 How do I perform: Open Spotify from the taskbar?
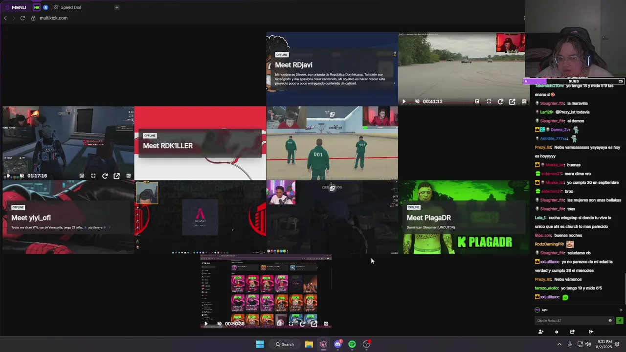point(352,344)
